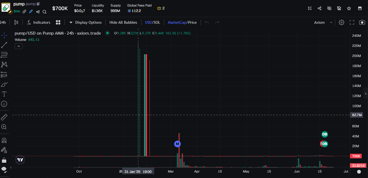Screen dimensions: 368x178
Task: Toggle the crossed-out eye hide token icon
Action: (x=329, y=8)
